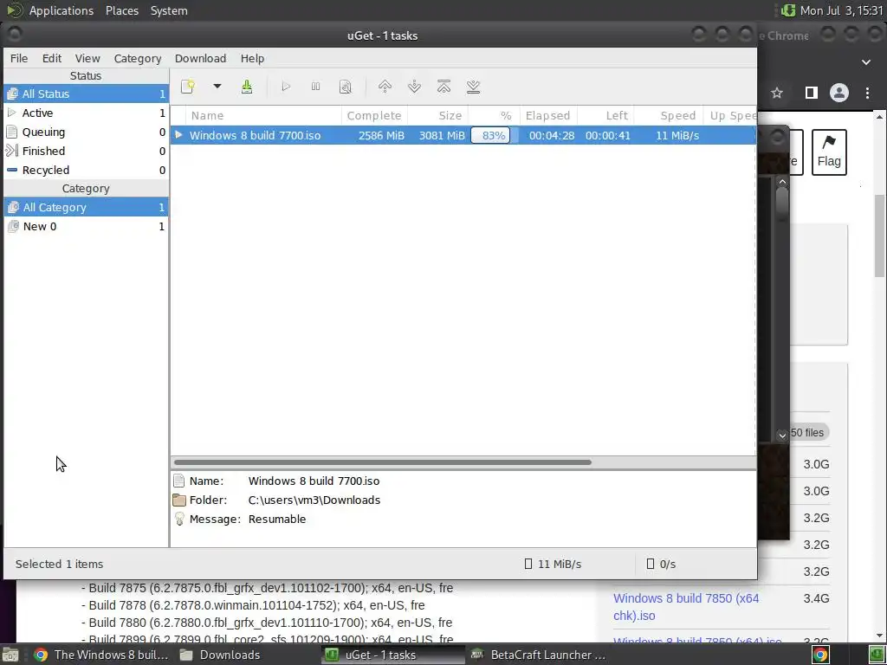Open the Help menu
The height and width of the screenshot is (665, 887).
point(252,58)
